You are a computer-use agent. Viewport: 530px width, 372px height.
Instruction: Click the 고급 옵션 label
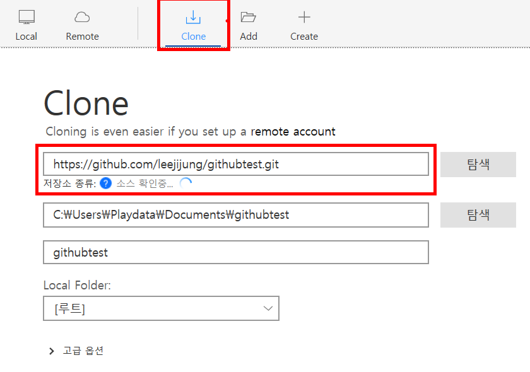pos(83,351)
